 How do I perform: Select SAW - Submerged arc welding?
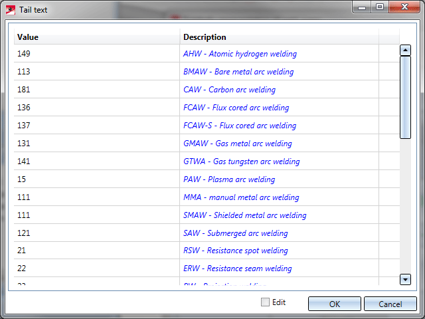pos(236,233)
